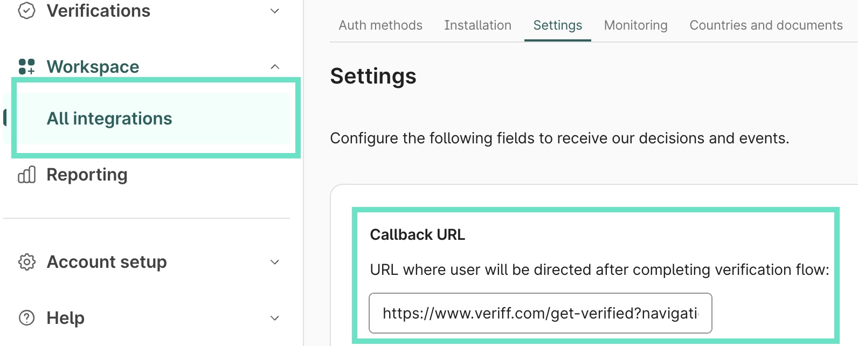Select the Settings tab

click(558, 25)
